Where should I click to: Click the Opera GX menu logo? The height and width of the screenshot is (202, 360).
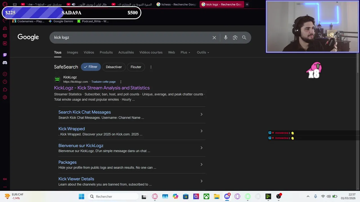click(5, 4)
